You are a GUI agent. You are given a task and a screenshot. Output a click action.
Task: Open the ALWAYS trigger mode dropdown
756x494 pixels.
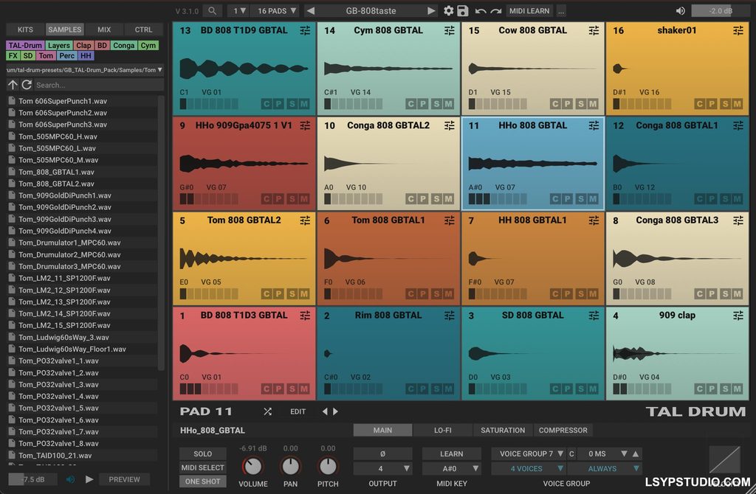pyautogui.click(x=605, y=468)
